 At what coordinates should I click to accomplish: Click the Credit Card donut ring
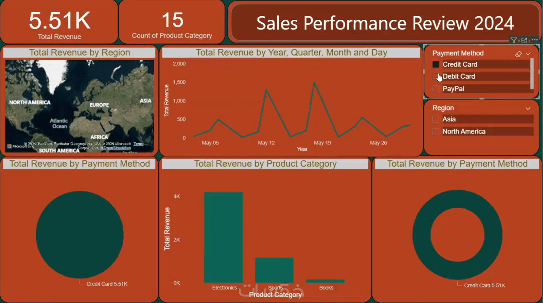[x=421, y=235]
